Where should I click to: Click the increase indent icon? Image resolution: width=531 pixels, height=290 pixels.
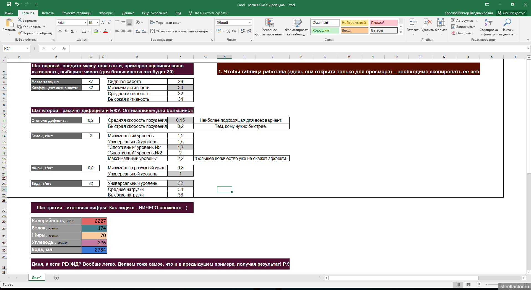144,31
